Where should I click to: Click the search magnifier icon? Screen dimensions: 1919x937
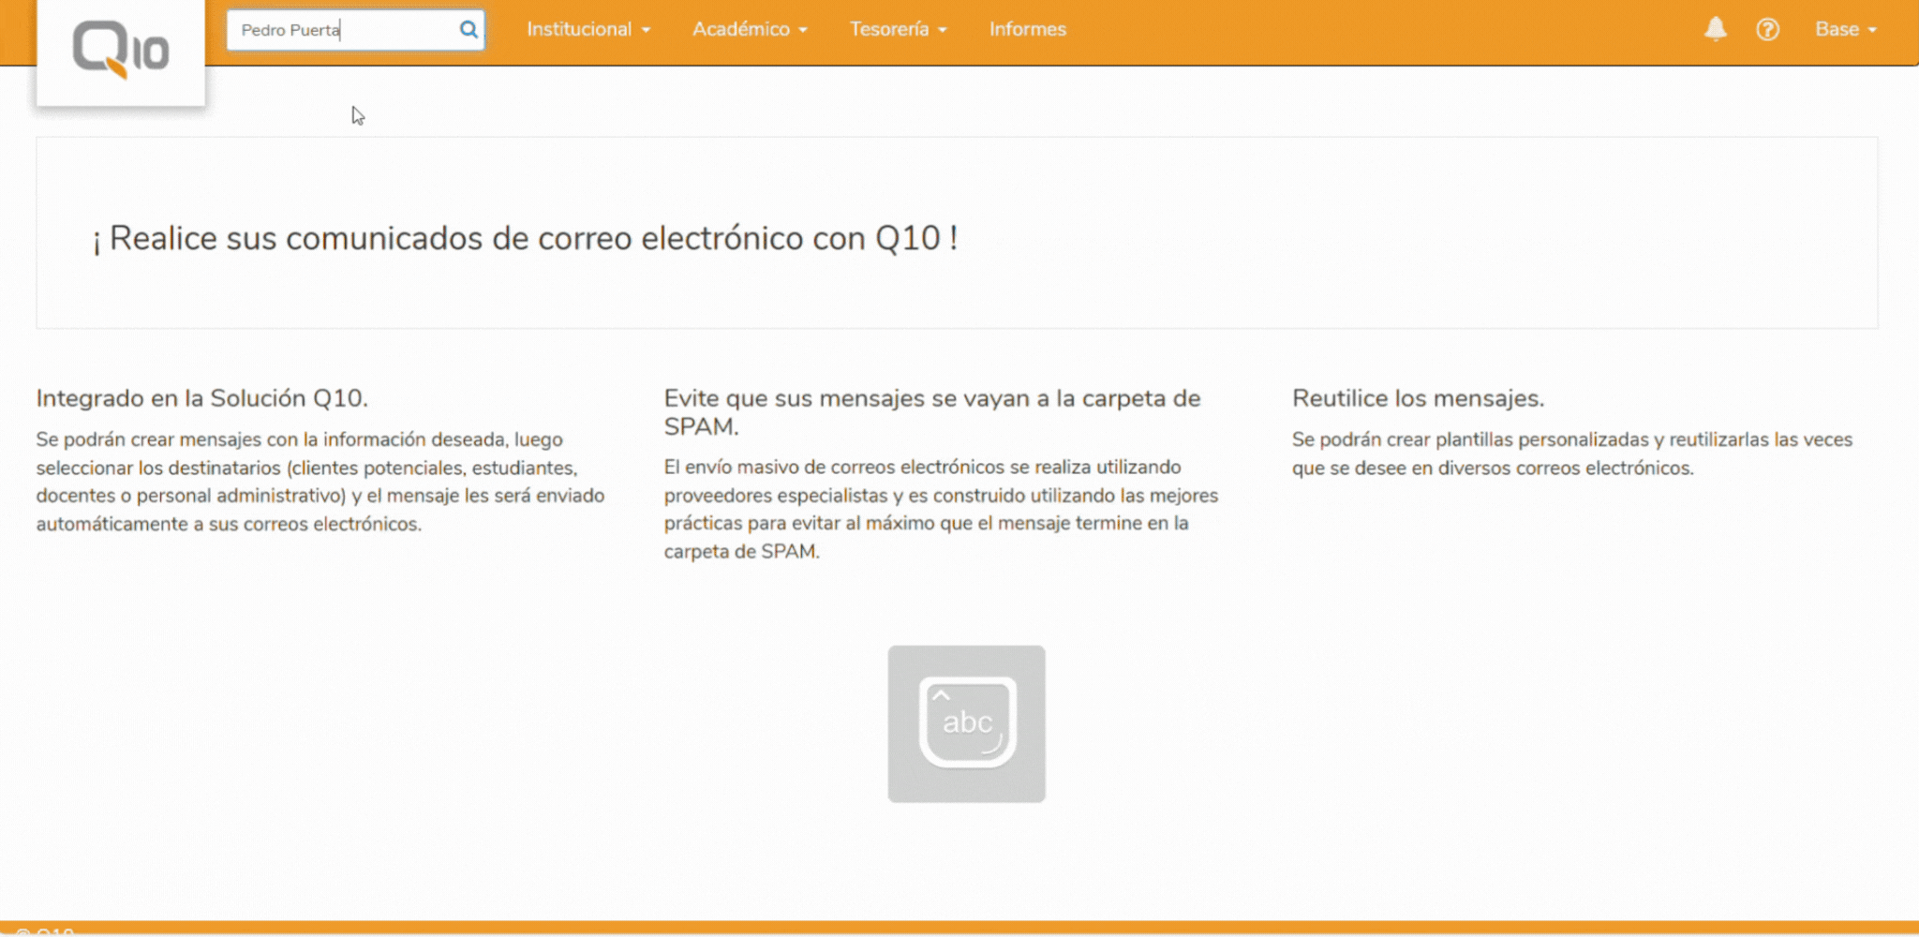point(468,29)
